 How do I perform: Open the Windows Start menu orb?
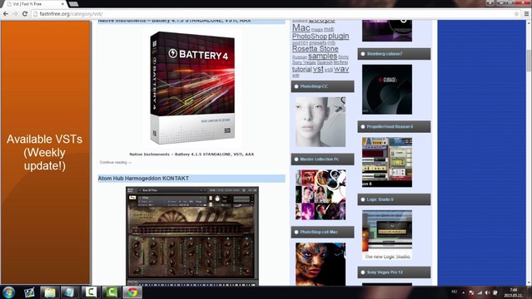coord(8,292)
